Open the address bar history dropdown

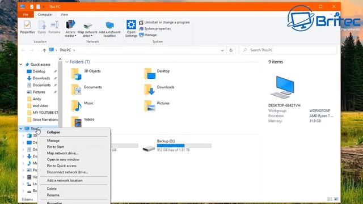(x=222, y=50)
